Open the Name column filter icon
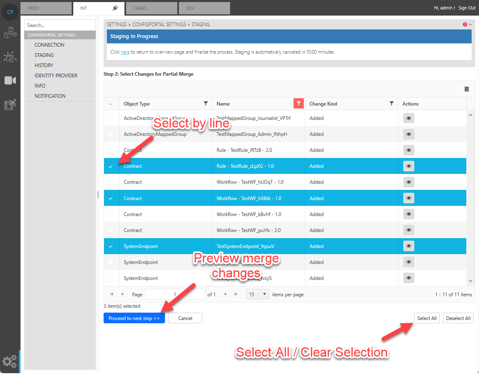479x374 pixels. pos(299,104)
